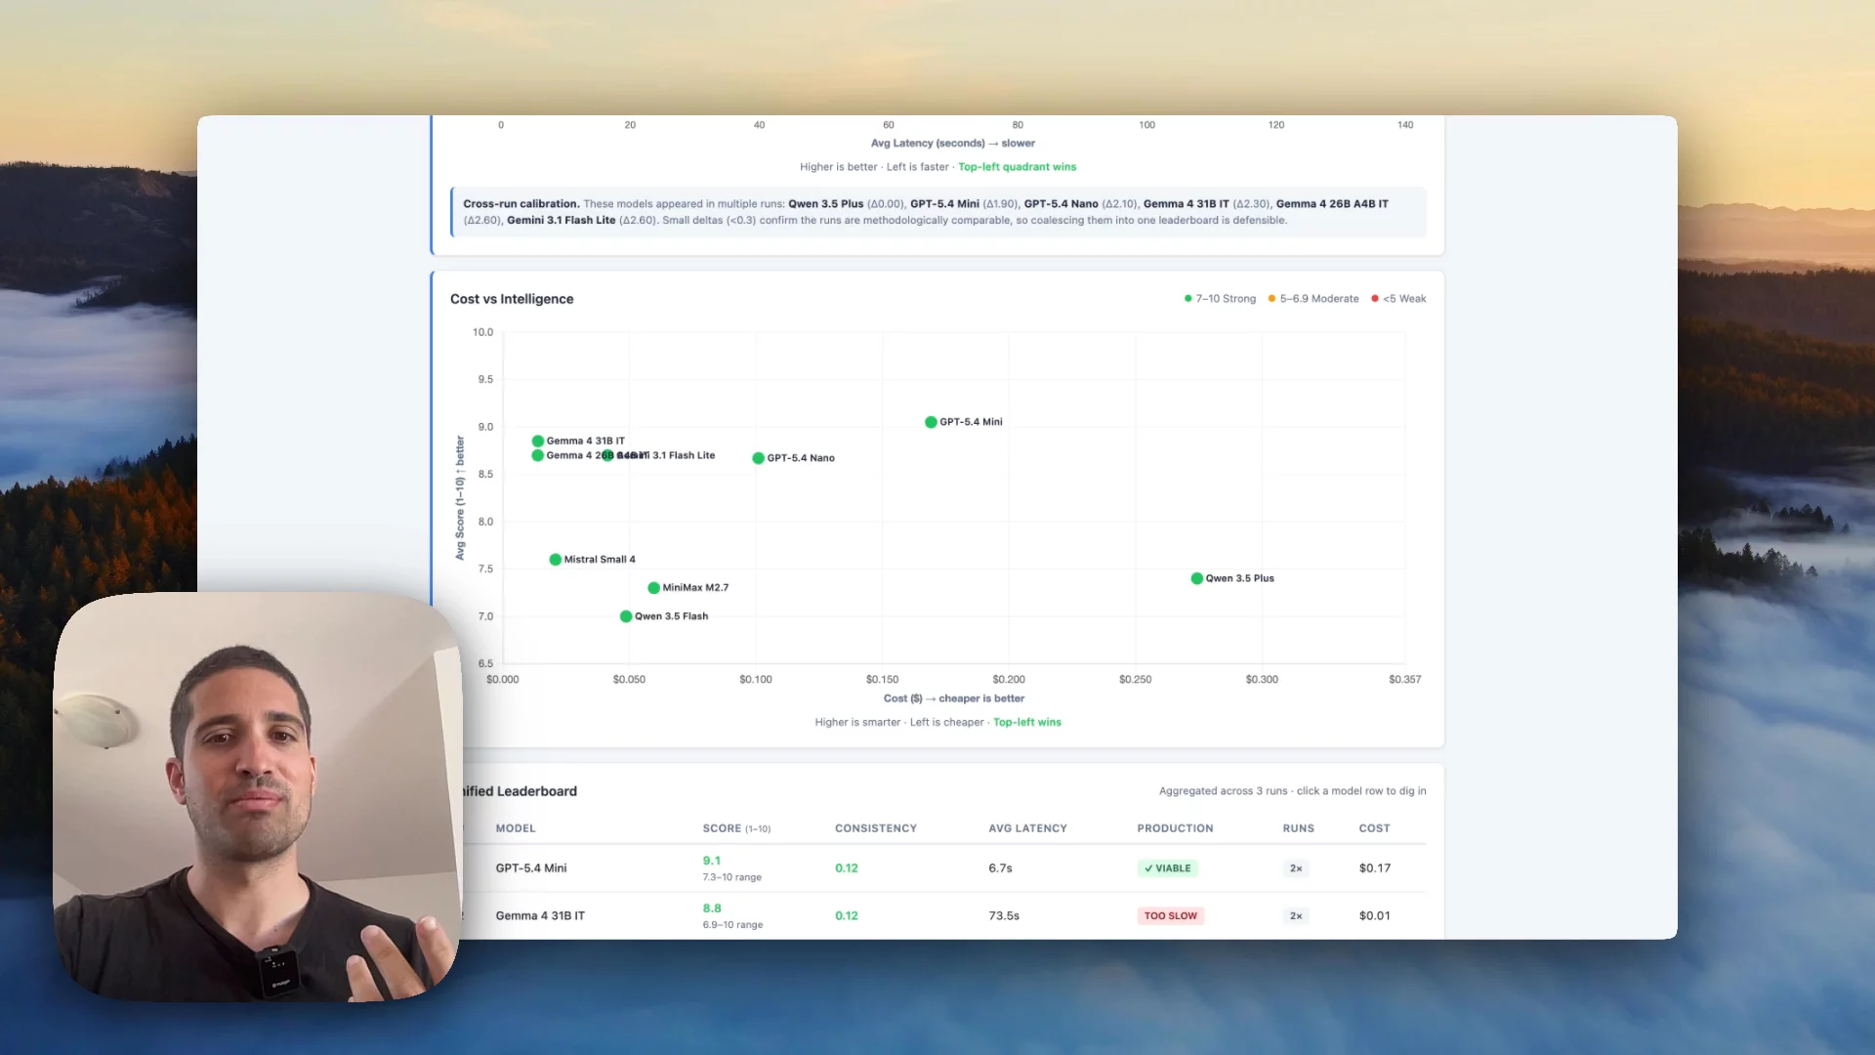1875x1055 pixels.
Task: Click the GPT-5.4 Nano data point
Action: click(x=758, y=458)
